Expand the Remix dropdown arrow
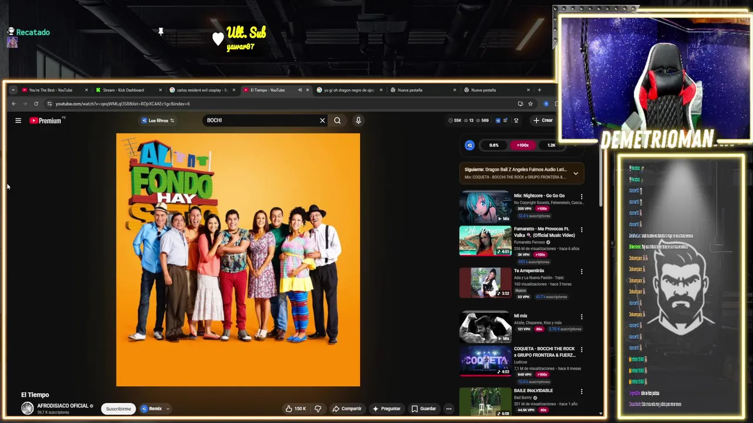753x423 pixels. [x=168, y=409]
